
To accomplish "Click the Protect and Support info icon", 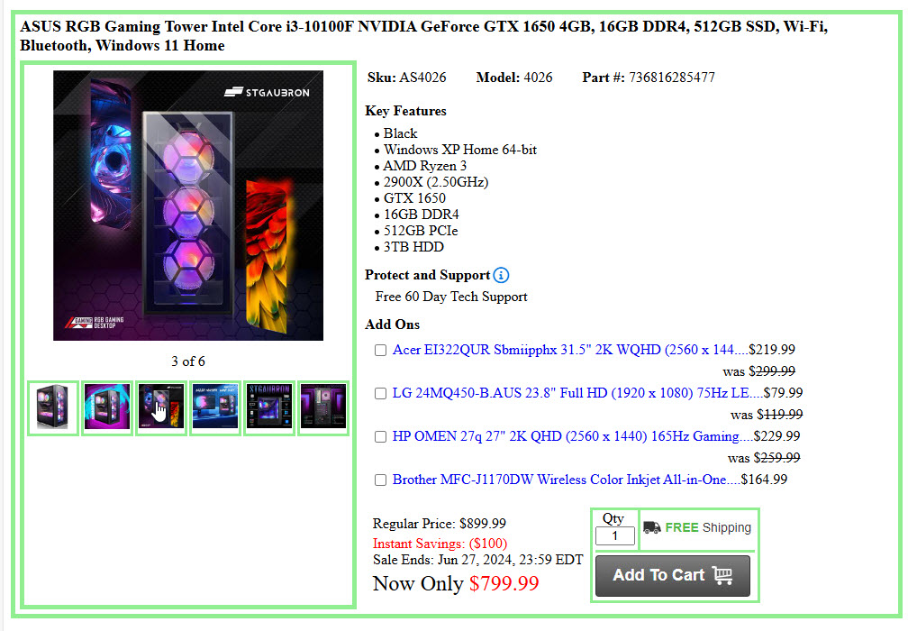I will [x=501, y=275].
